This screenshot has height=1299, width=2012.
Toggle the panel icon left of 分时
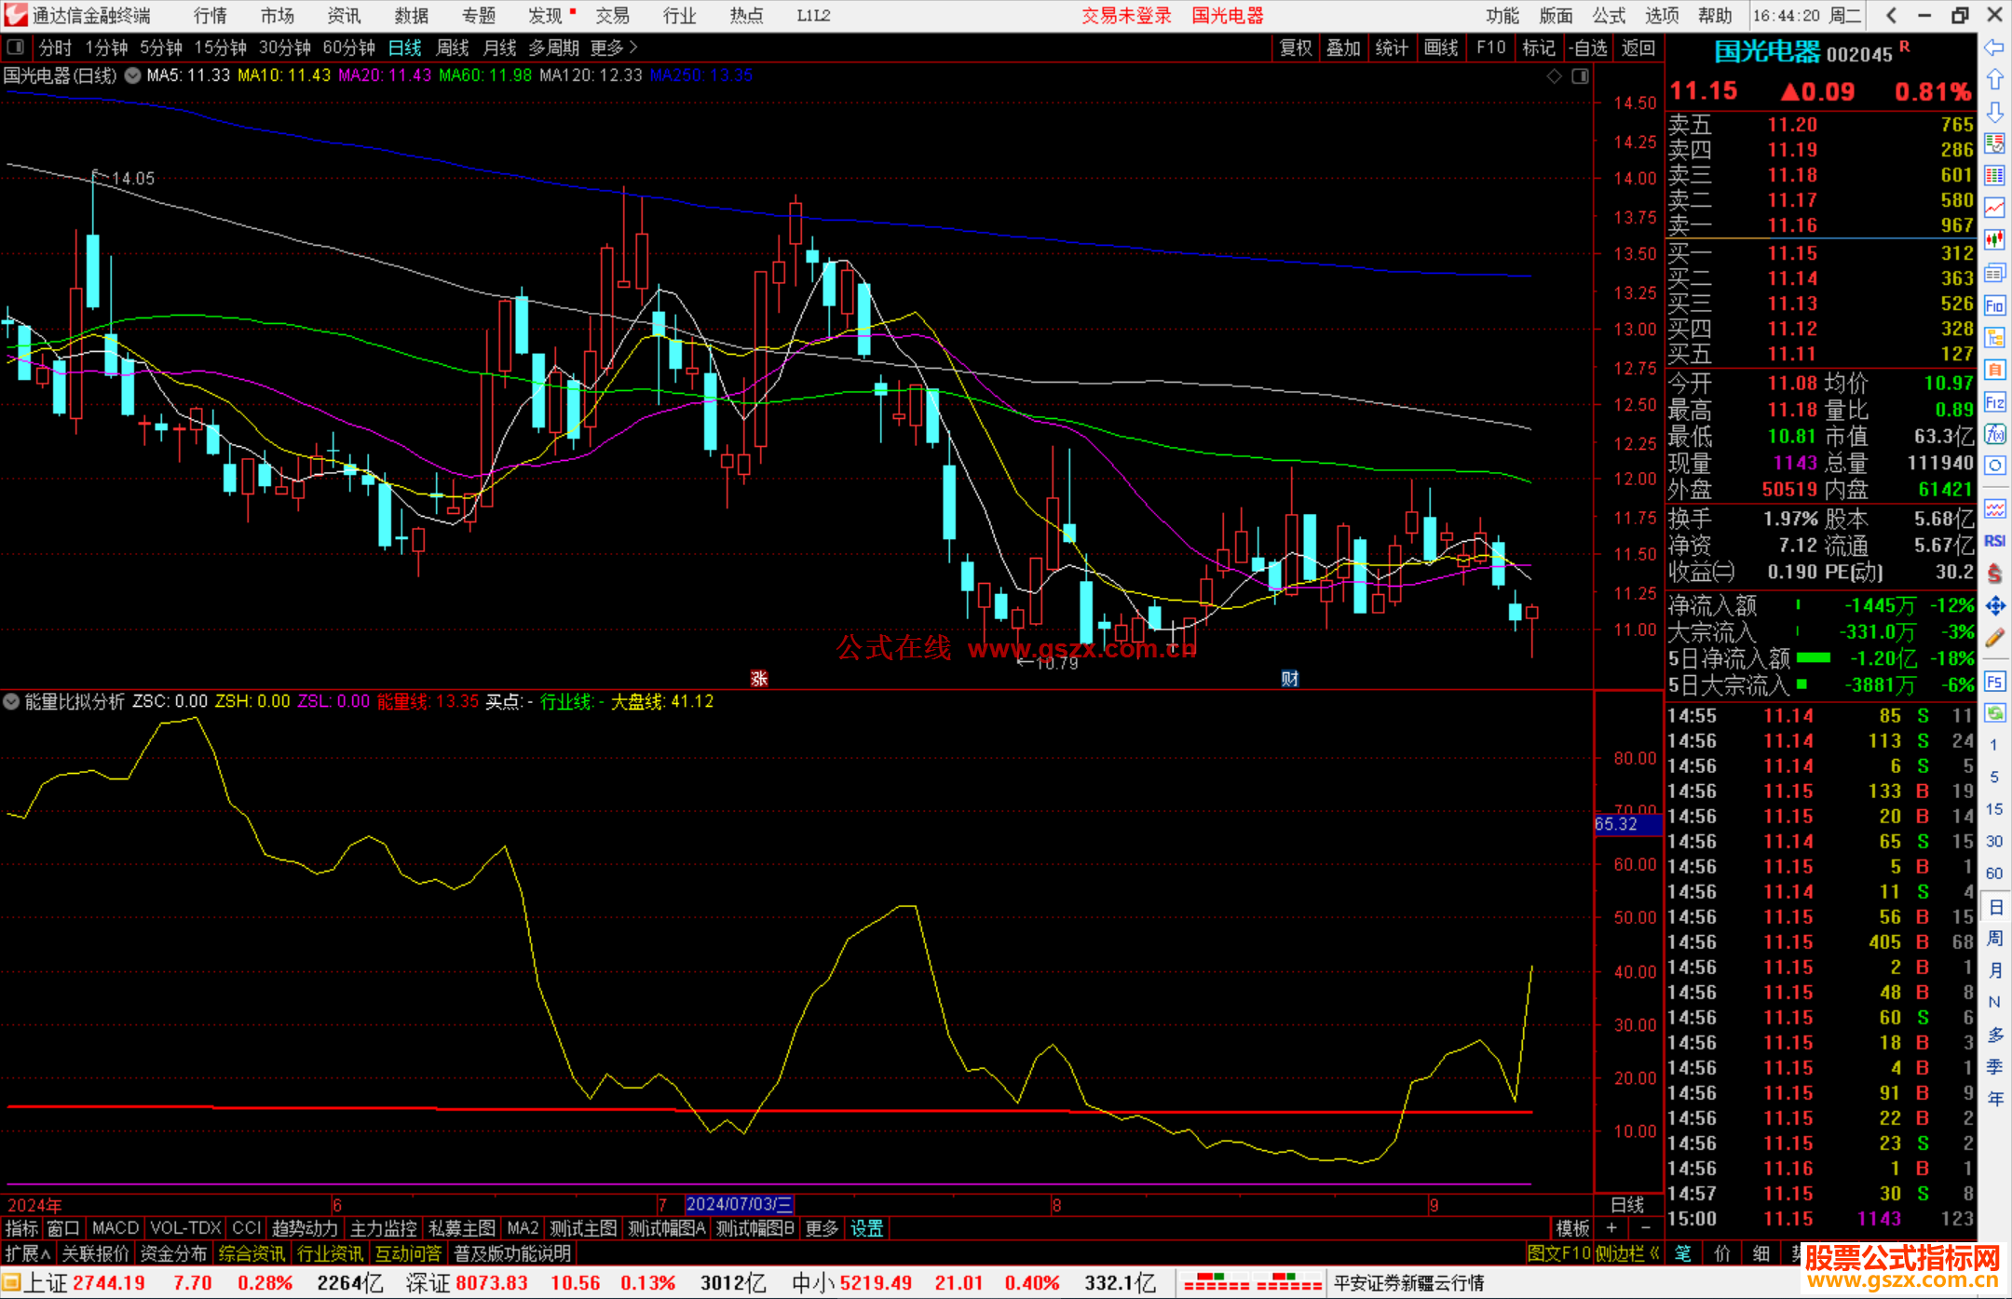(15, 47)
